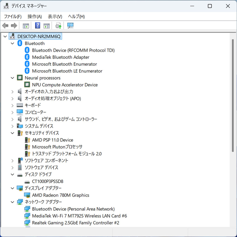Collapse the Bluetooth category
Screen dimensions: 237x237
12,43
